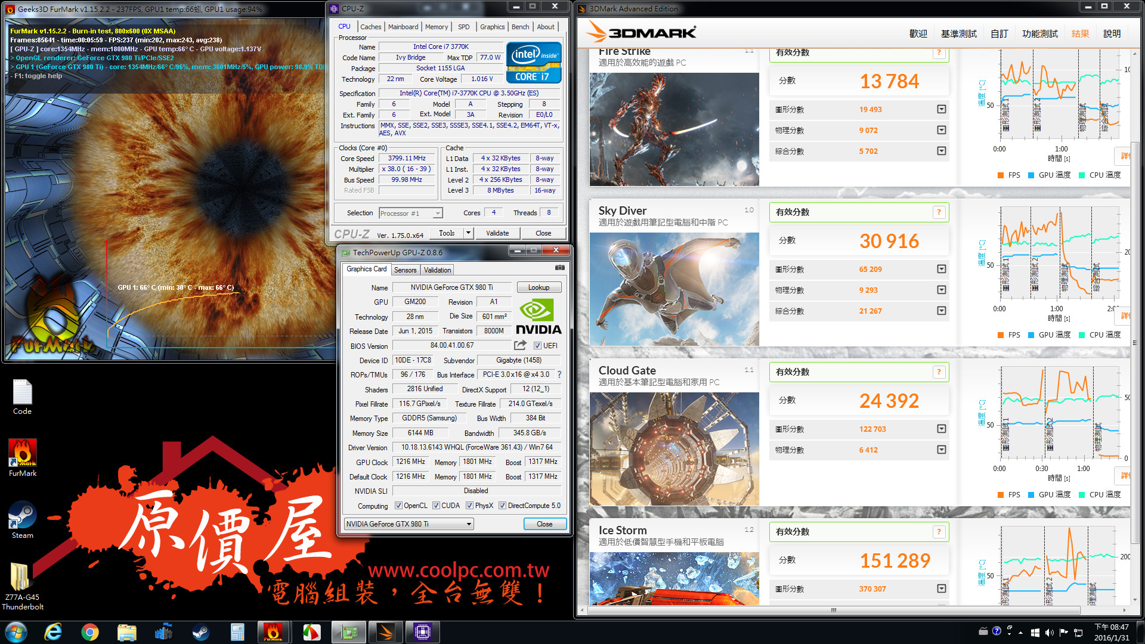Click the Bus Interface question mark icon
This screenshot has height=644, width=1145.
pos(559,374)
